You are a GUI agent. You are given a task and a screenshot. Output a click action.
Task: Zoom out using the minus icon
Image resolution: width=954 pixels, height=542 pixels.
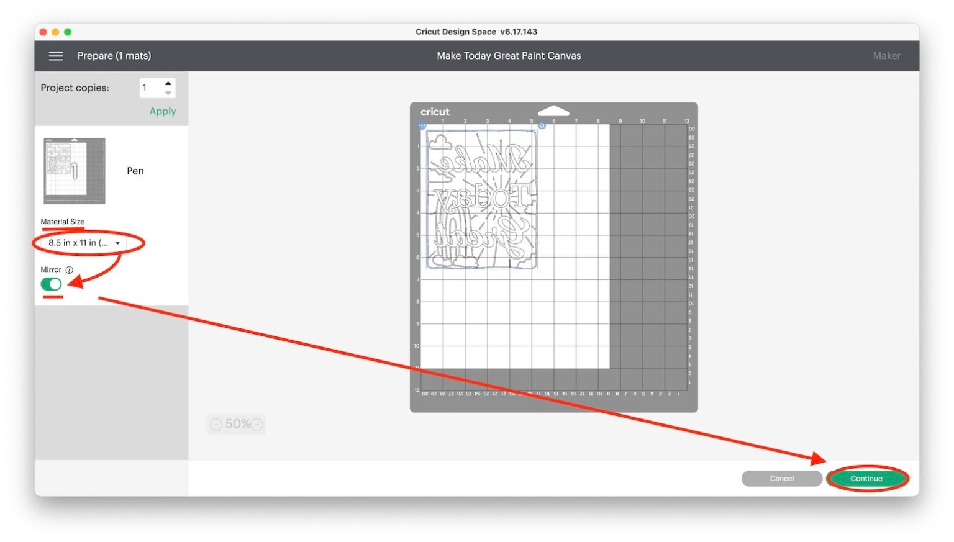pyautogui.click(x=216, y=424)
